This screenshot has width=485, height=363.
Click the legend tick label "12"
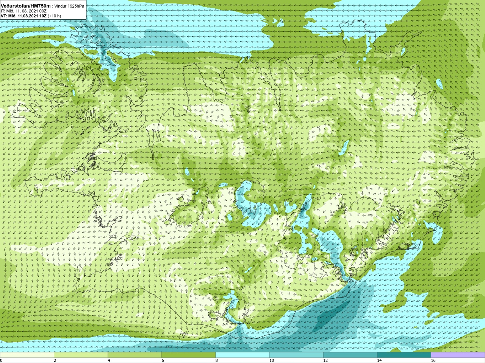(325, 360)
